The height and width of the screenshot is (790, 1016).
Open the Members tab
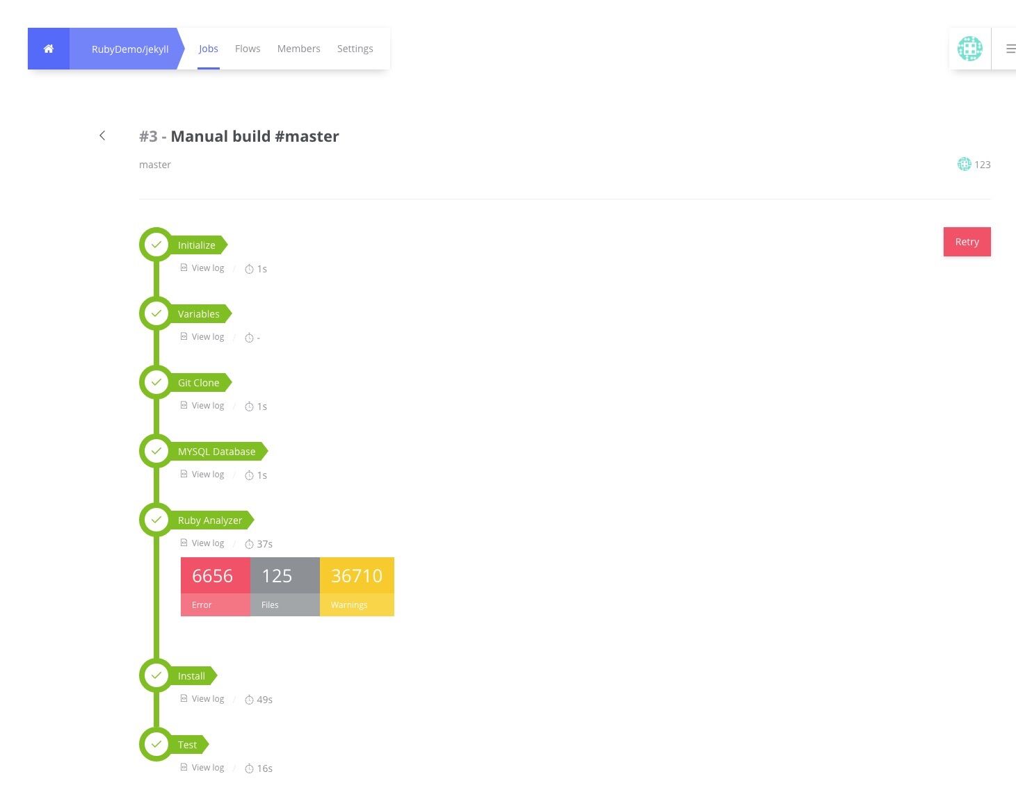(298, 49)
